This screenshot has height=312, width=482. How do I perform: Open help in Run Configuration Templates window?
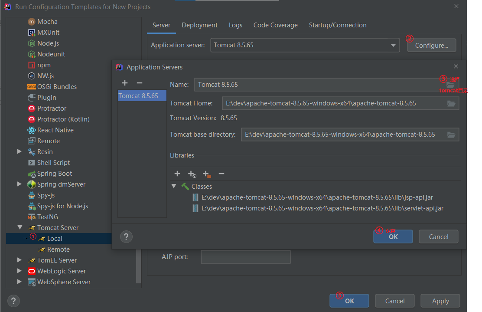pyautogui.click(x=13, y=301)
